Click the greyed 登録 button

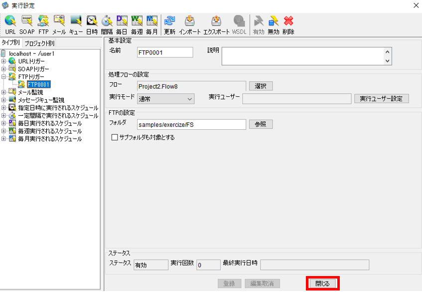tap(229, 284)
